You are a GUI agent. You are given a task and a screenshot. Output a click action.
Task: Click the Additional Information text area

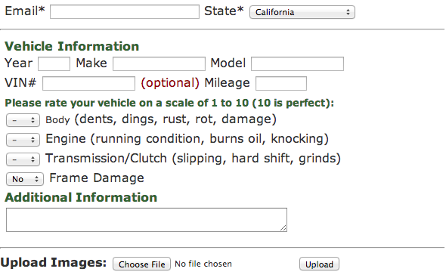pos(147,220)
